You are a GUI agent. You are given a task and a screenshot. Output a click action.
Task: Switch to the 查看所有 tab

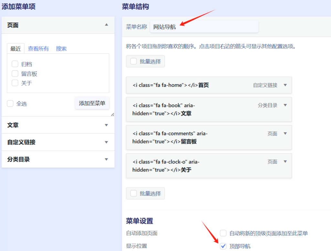(x=38, y=49)
